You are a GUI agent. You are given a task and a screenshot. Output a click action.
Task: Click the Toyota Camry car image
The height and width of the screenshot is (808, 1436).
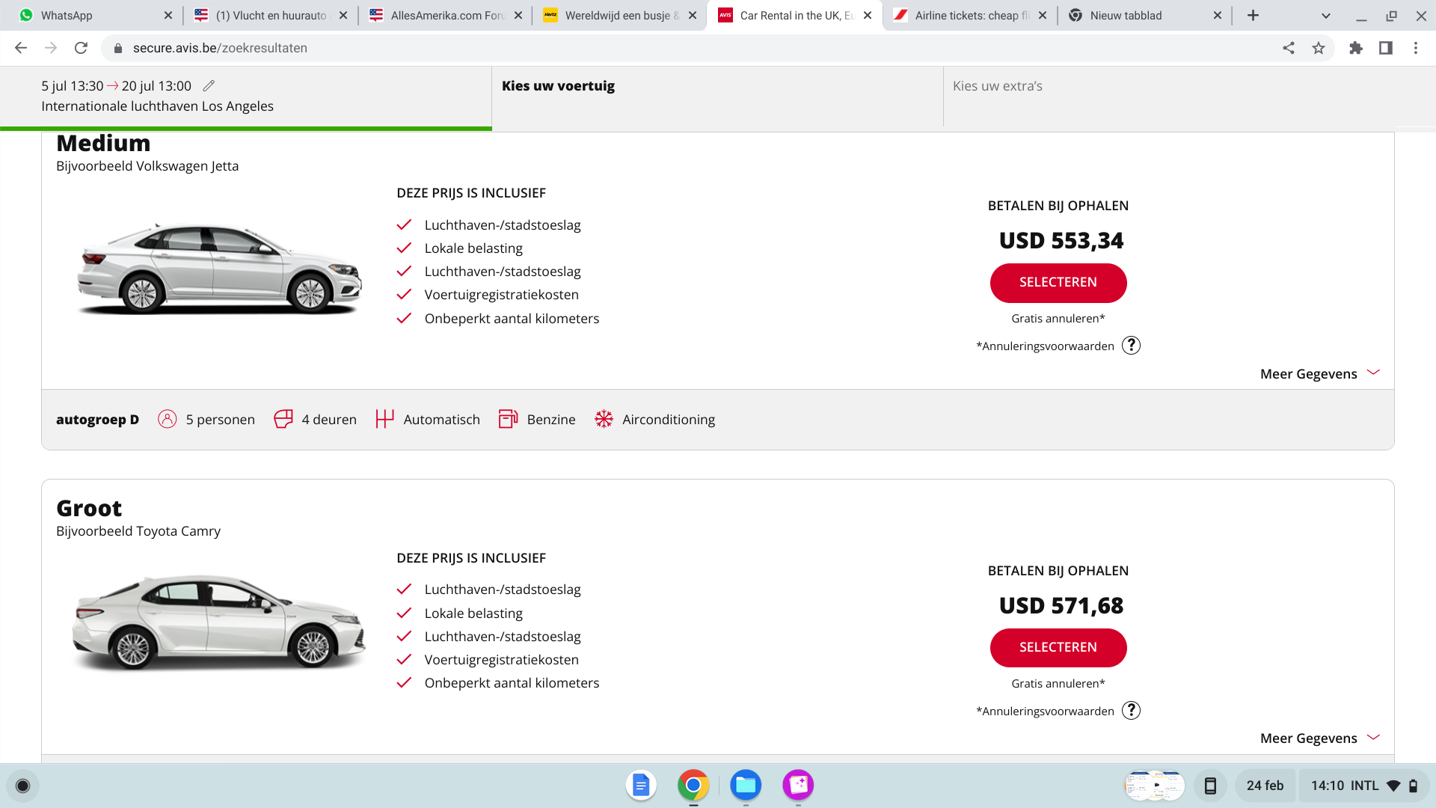218,622
